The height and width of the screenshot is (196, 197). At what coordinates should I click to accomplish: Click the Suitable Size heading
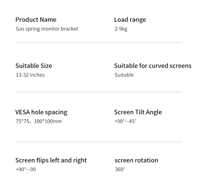click(34, 66)
